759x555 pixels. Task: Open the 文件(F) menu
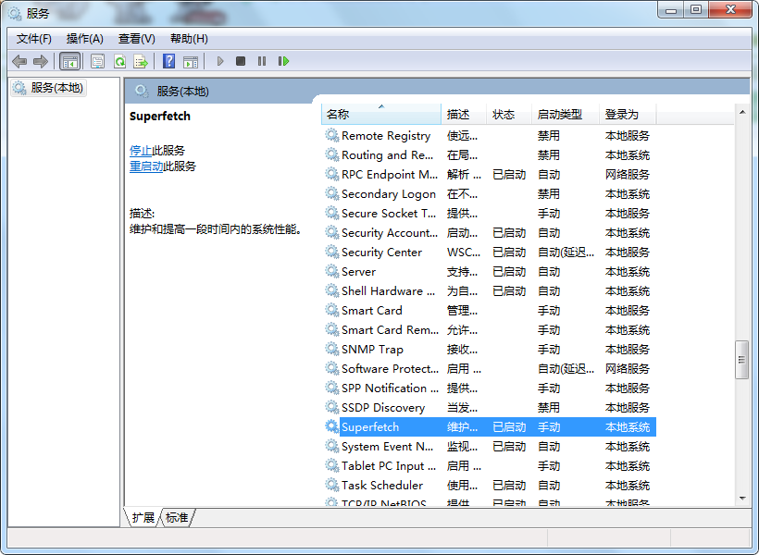[34, 38]
